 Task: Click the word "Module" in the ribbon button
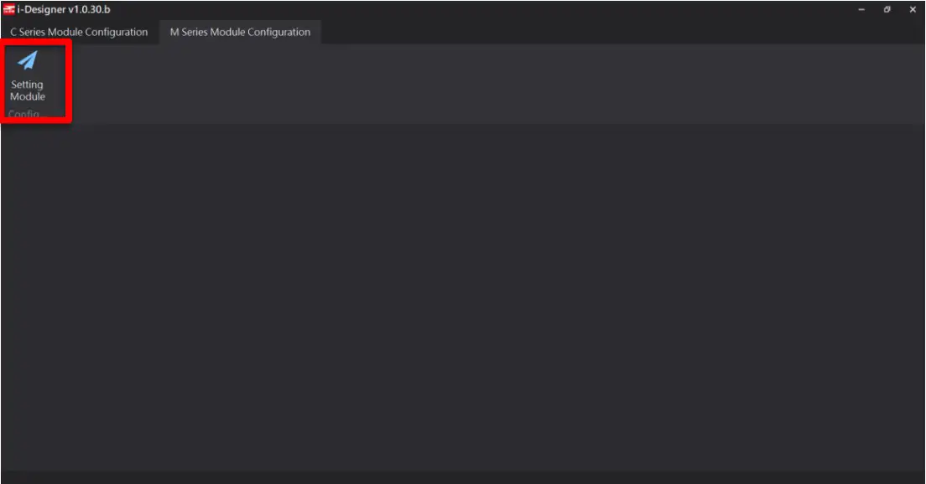click(28, 96)
